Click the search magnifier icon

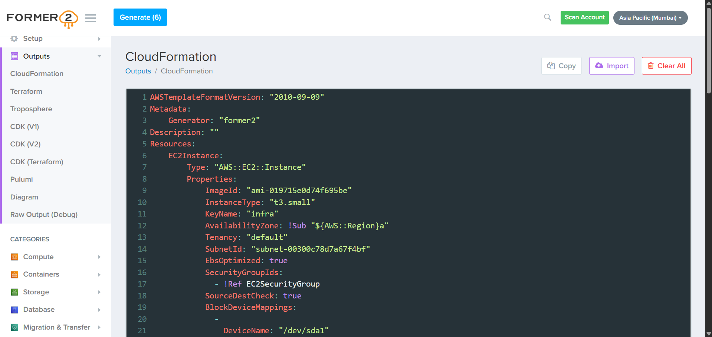[x=547, y=17]
